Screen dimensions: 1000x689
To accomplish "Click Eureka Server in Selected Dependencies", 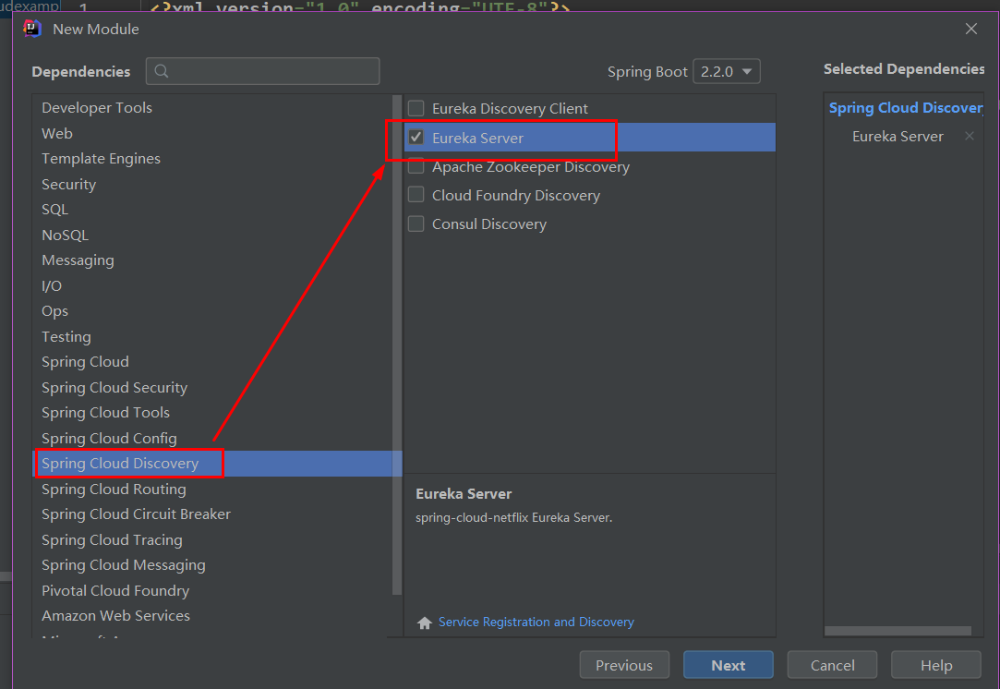I will click(898, 137).
